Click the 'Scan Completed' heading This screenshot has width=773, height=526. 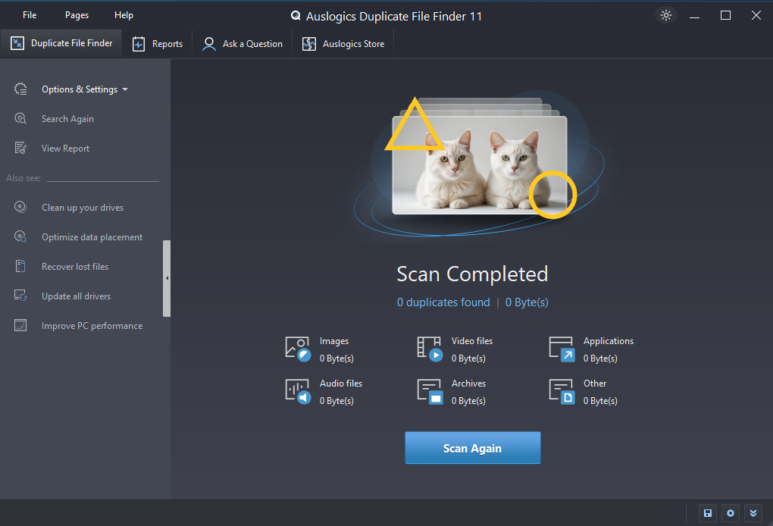coord(472,274)
